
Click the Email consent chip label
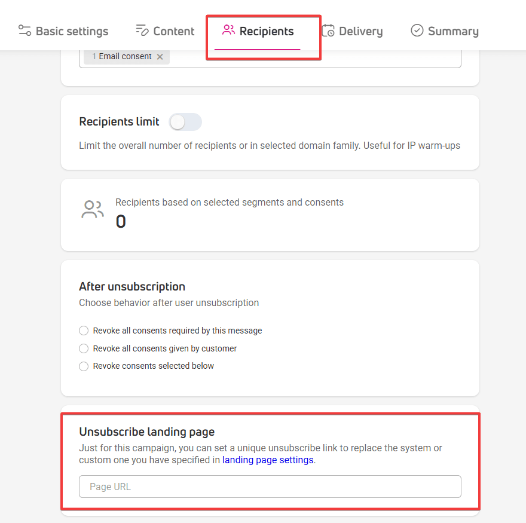click(125, 56)
